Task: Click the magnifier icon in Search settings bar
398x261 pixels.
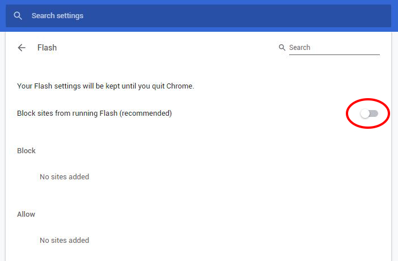Action: (x=18, y=16)
